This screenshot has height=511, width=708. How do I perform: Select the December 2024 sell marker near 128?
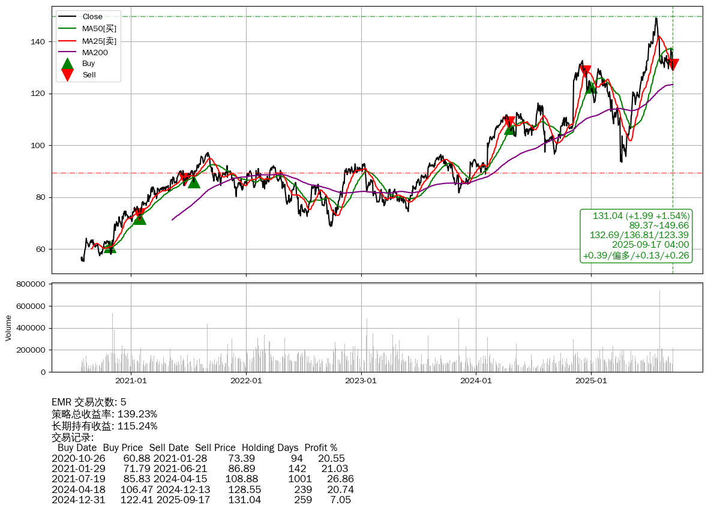(585, 71)
